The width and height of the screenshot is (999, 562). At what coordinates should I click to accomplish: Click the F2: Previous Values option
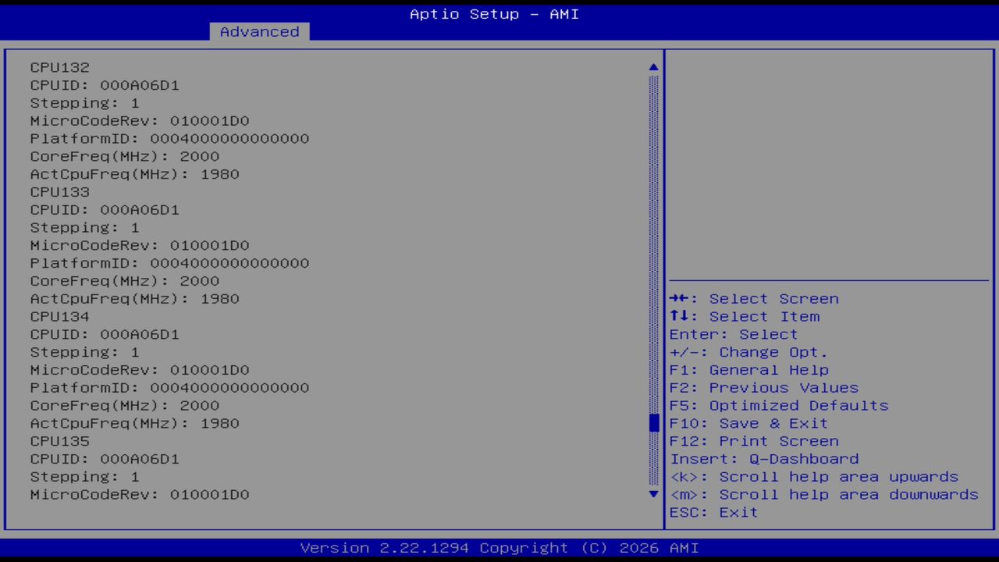(x=763, y=387)
